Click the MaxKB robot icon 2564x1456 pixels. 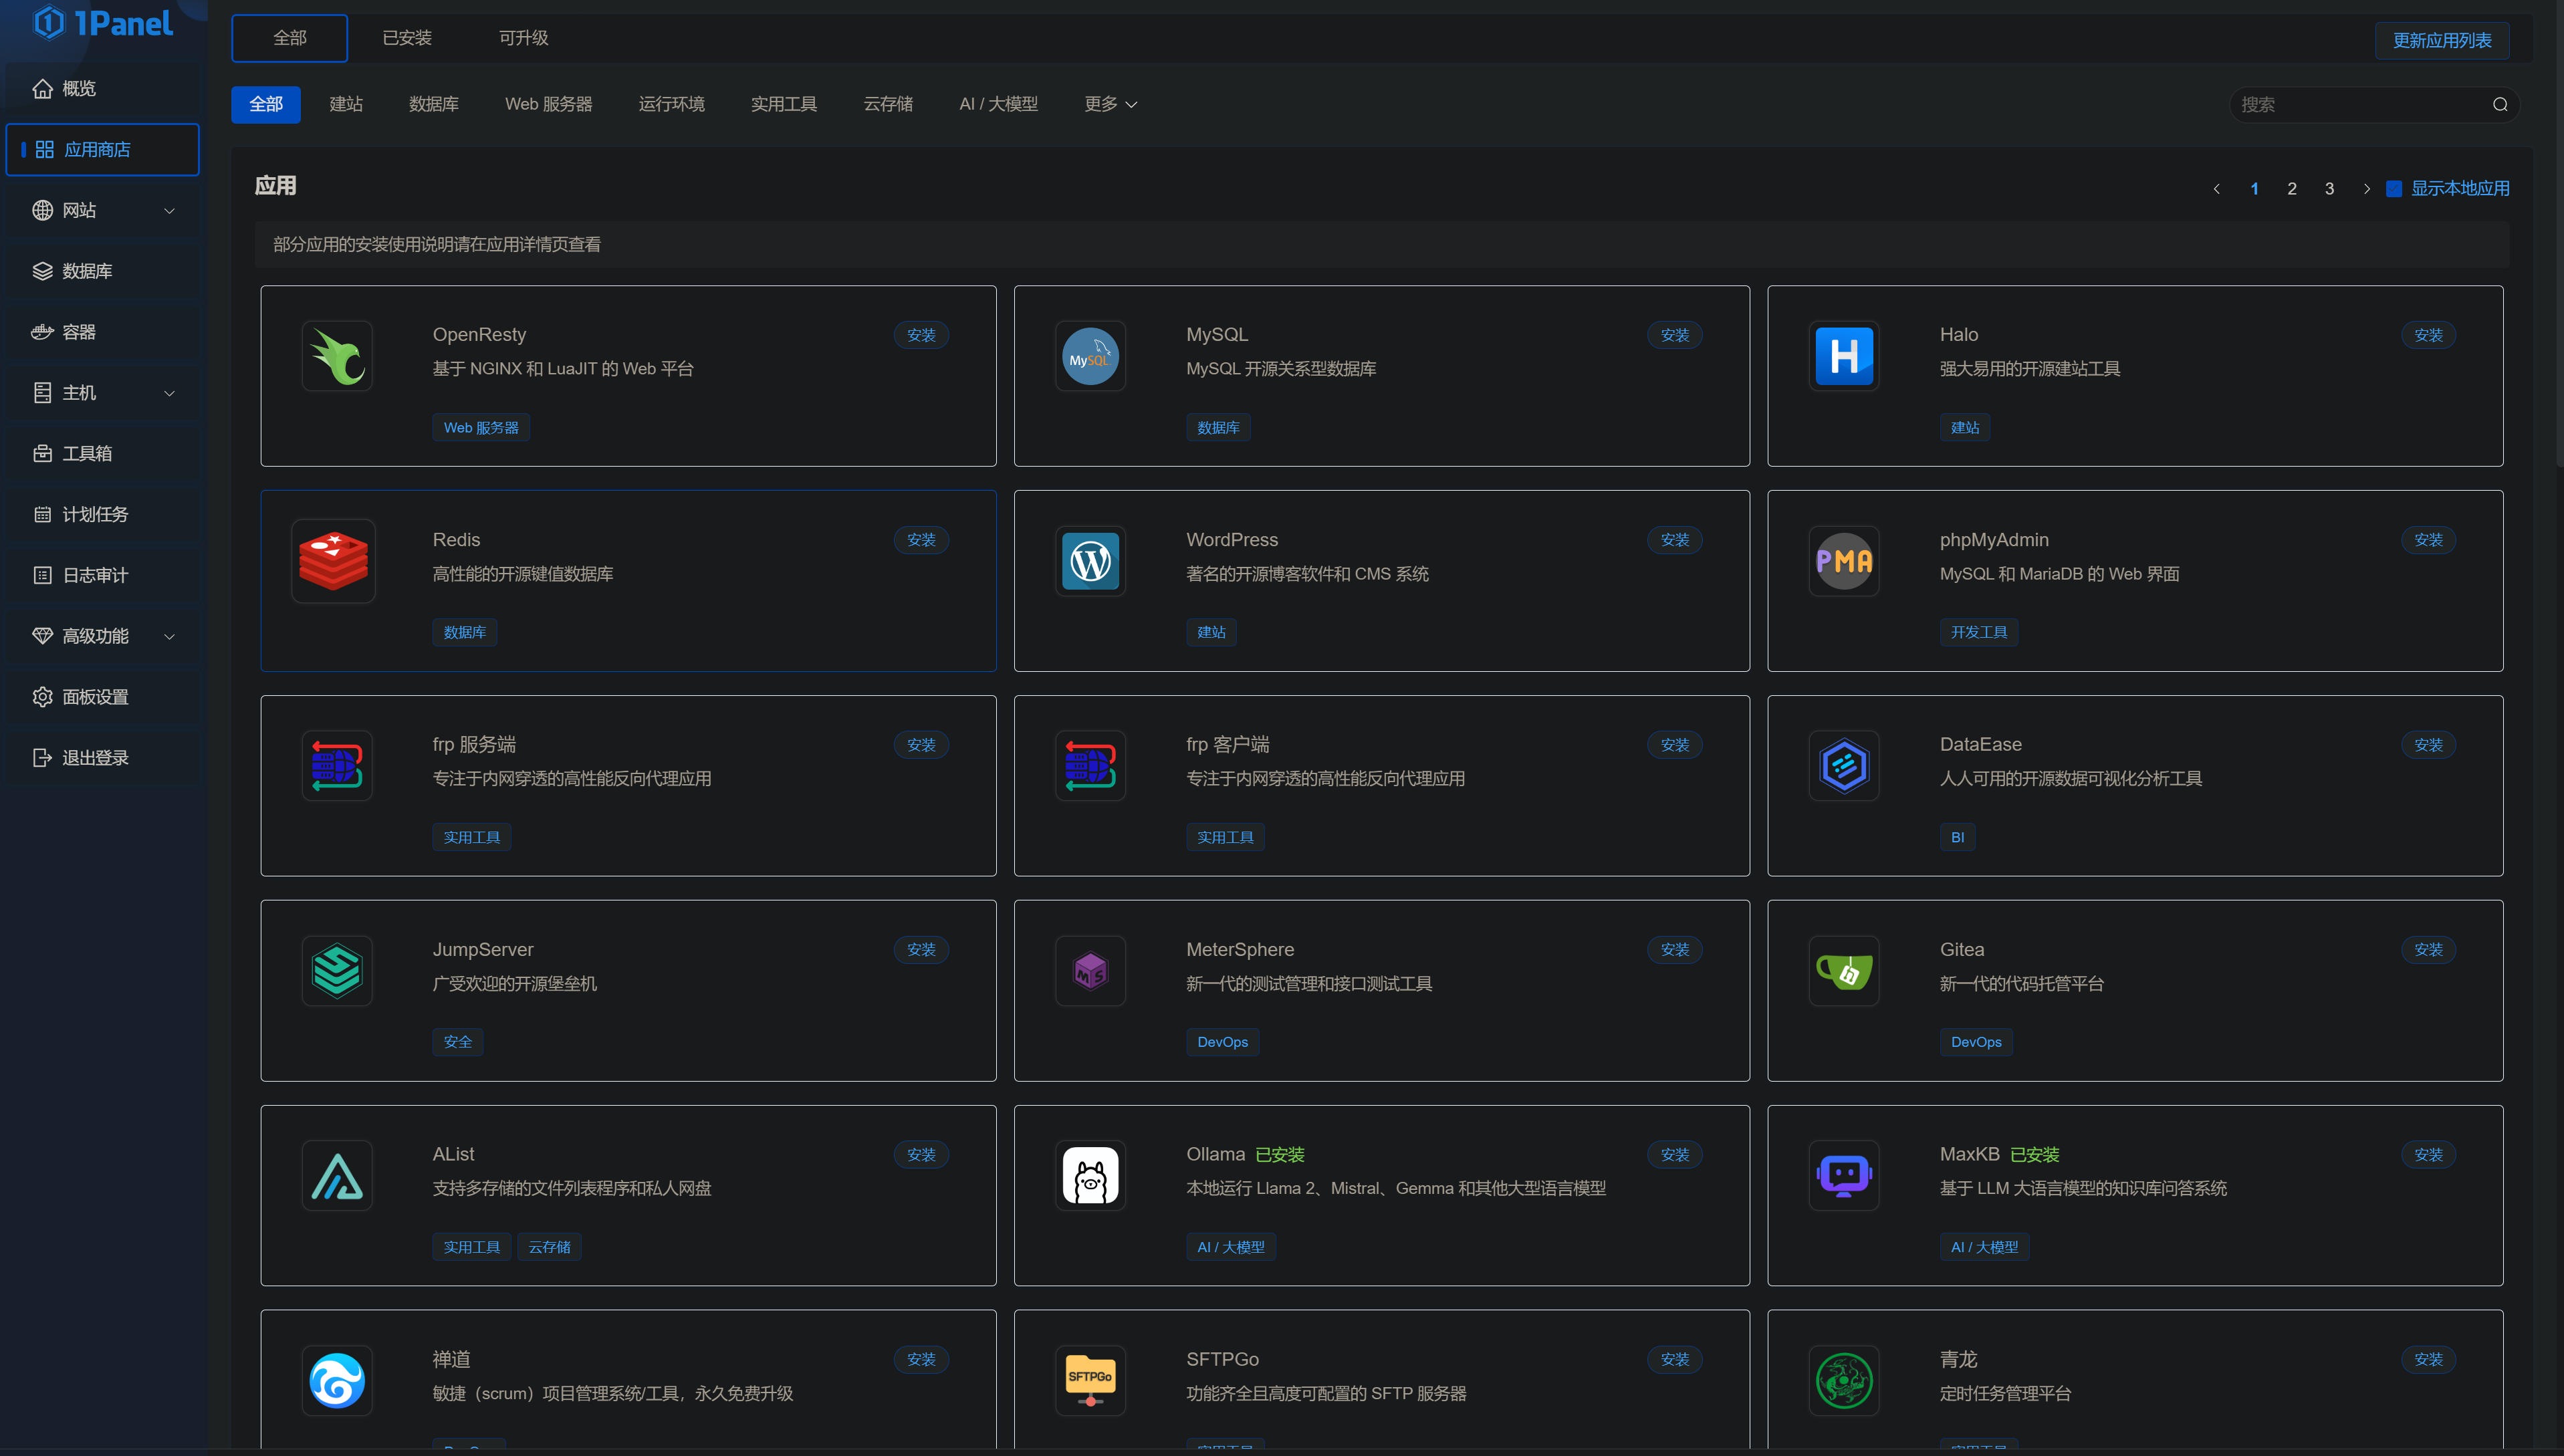coord(1844,1176)
